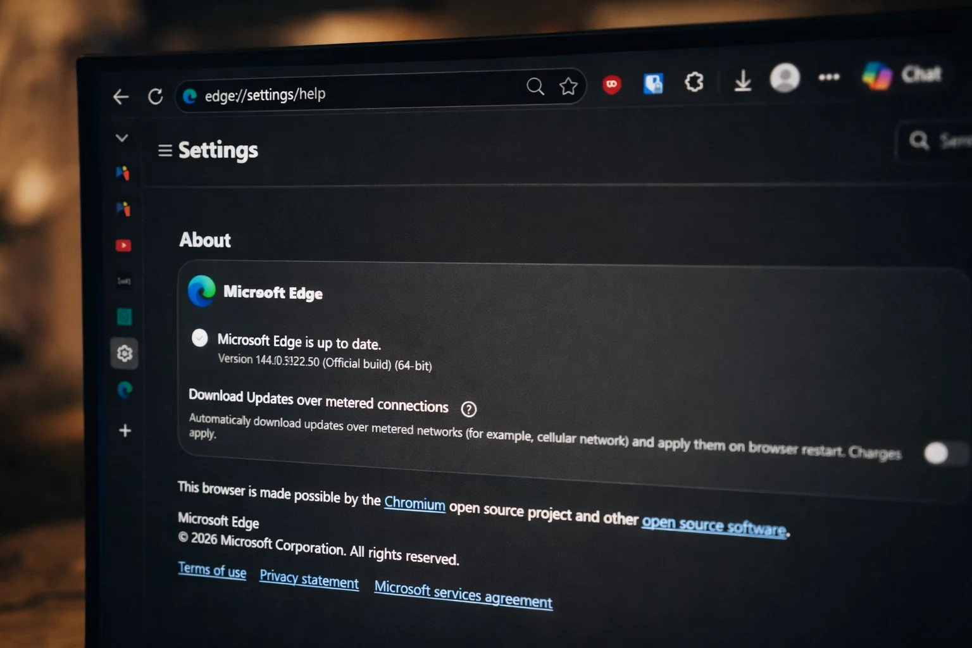
Task: Add a new tab with plus button
Action: (125, 431)
